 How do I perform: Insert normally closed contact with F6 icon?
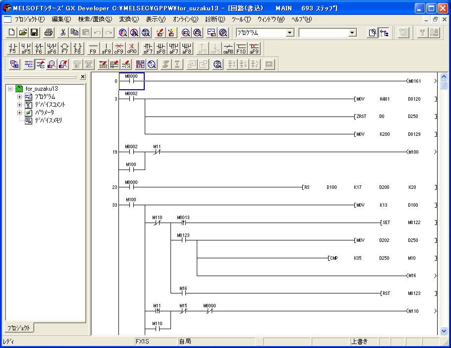(x=39, y=48)
